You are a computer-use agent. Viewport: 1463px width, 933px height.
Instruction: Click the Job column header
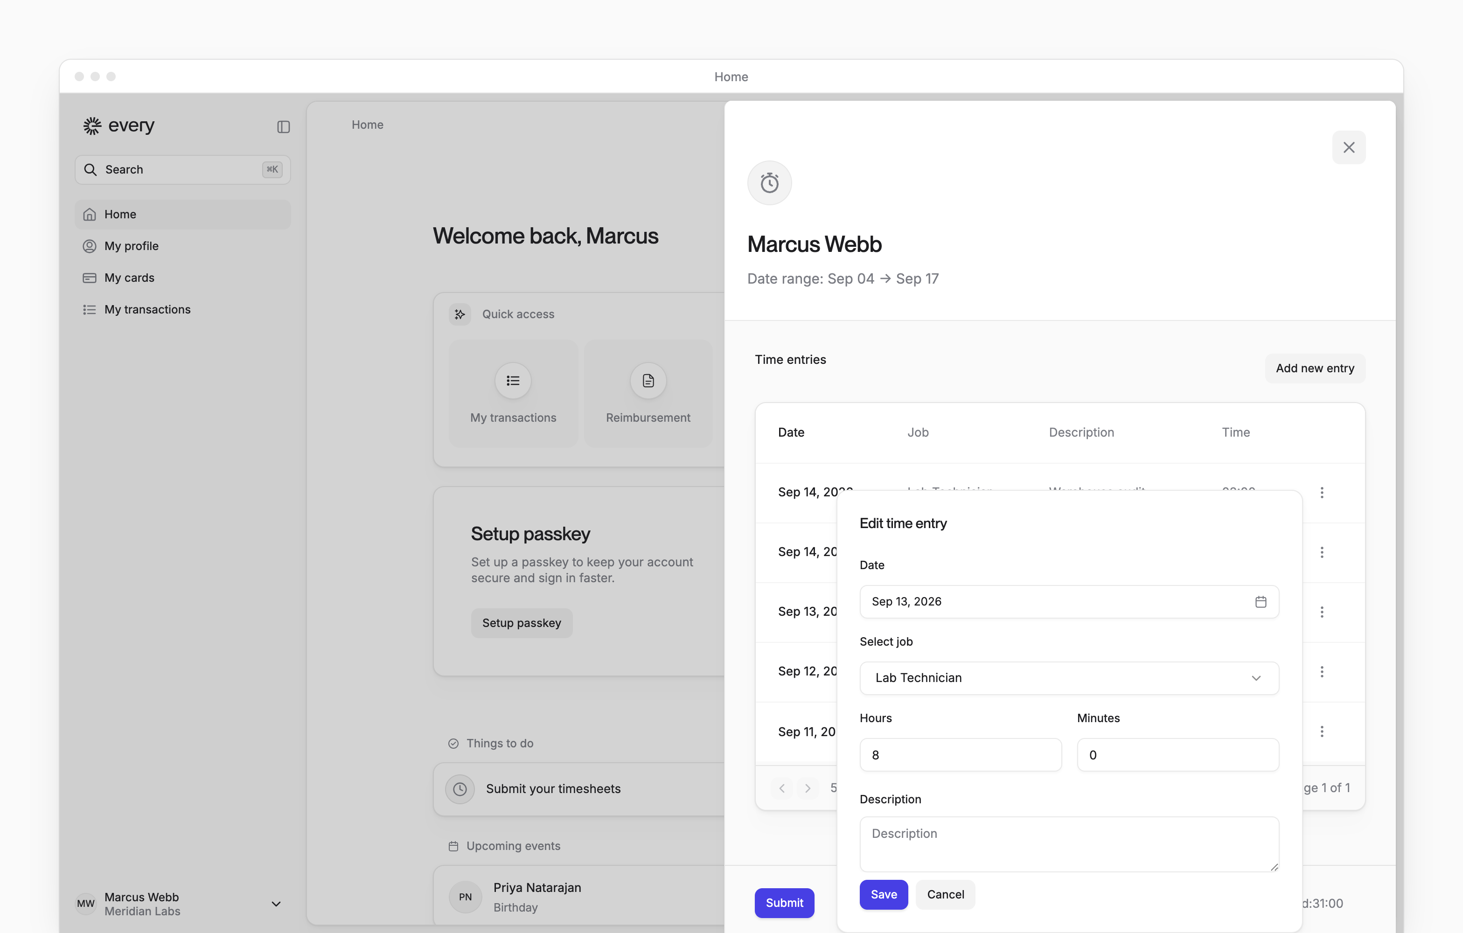pyautogui.click(x=918, y=432)
